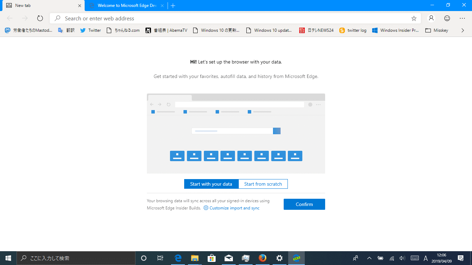
Task: Open the Windows Start menu
Action: pos(8,258)
